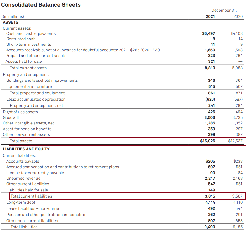247x231 pixels.
Task: Click the 2020 total assets value $12,537
Action: click(x=235, y=141)
